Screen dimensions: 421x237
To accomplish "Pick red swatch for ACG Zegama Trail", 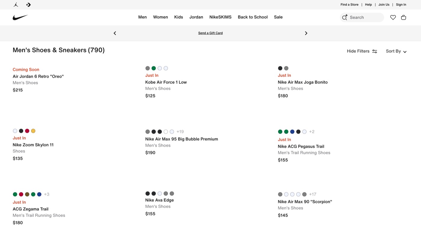I will 21,194.
